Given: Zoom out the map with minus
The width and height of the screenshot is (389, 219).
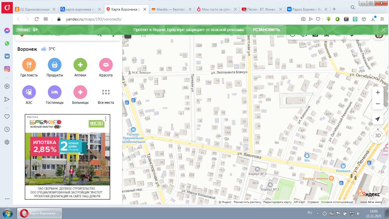Looking at the screenshot, I should pyautogui.click(x=378, y=104).
